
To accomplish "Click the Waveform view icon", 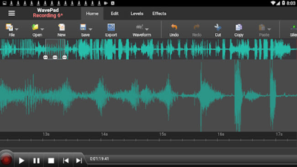I will 140,27.
